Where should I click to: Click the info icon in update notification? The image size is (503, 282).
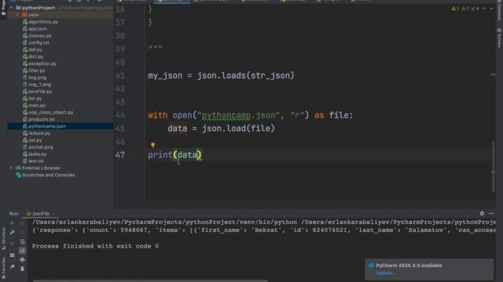coord(371,266)
